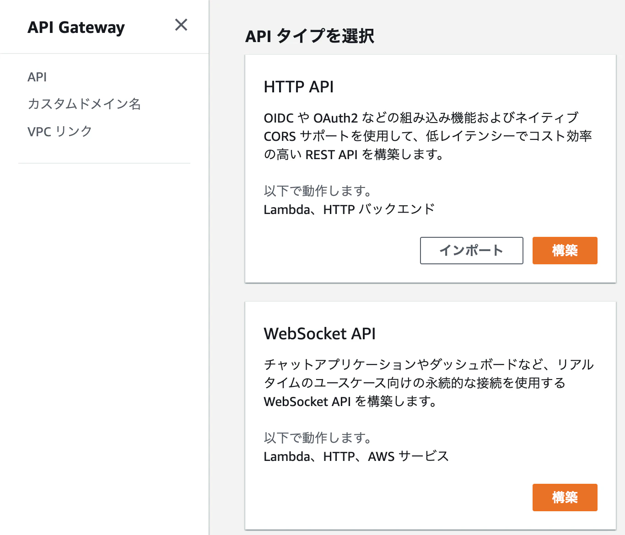Click the Lambda、HTTP、AWS サービス text
Viewport: 625px width, 535px height.
[356, 456]
